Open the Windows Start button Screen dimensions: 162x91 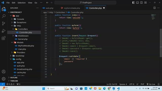pos(44,88)
